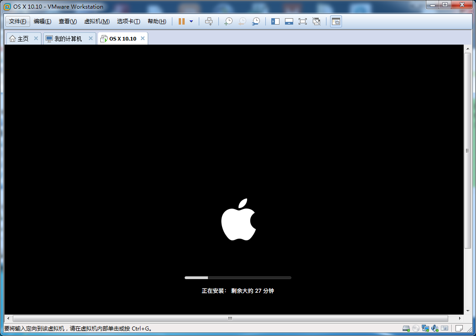Open the message log note icon
This screenshot has height=336, width=476.
(x=459, y=328)
